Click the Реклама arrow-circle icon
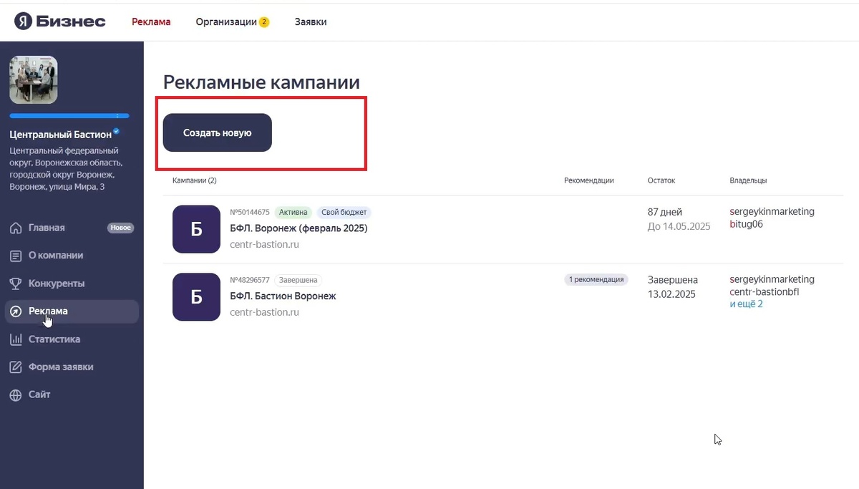Viewport: 859px width, 489px height. click(16, 311)
